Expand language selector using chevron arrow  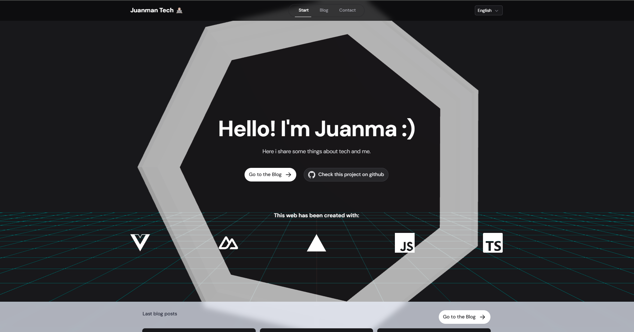click(497, 11)
